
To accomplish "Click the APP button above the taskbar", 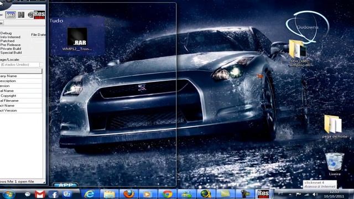I will [x=65, y=185].
